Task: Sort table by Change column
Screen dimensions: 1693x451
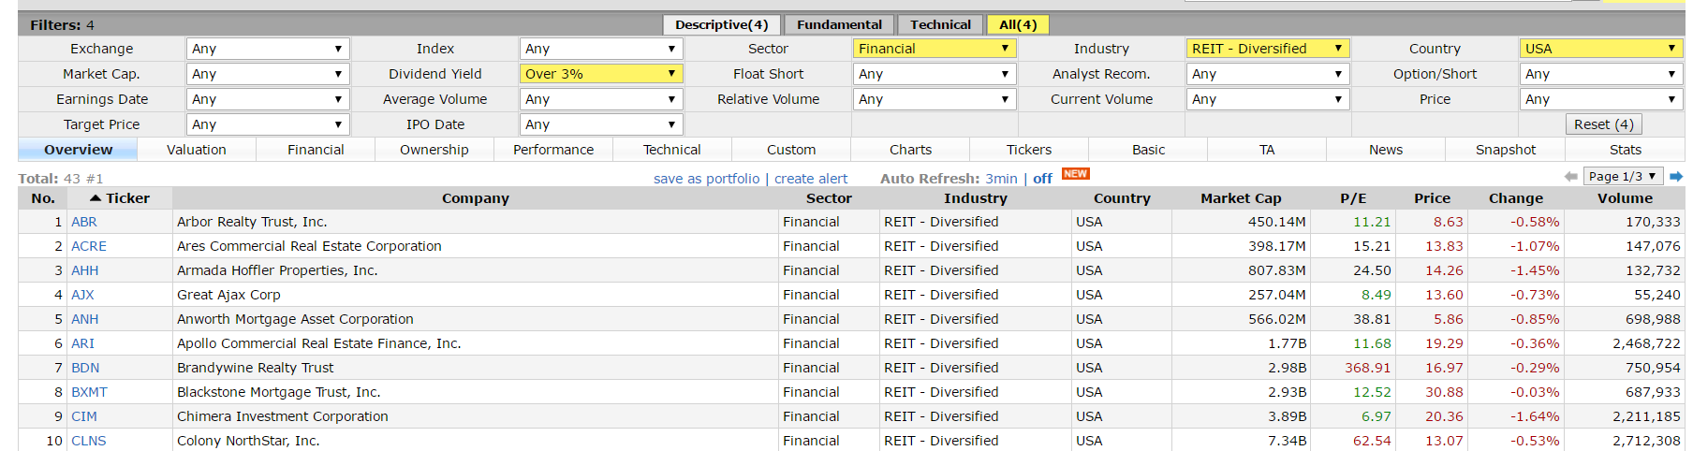Action: click(1516, 198)
